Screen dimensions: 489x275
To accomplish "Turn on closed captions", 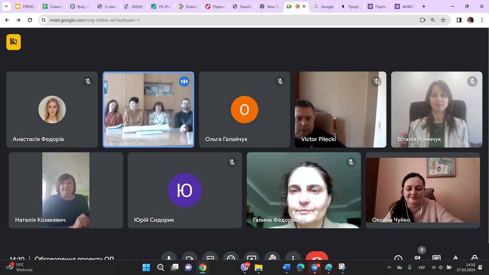I will coord(210,258).
